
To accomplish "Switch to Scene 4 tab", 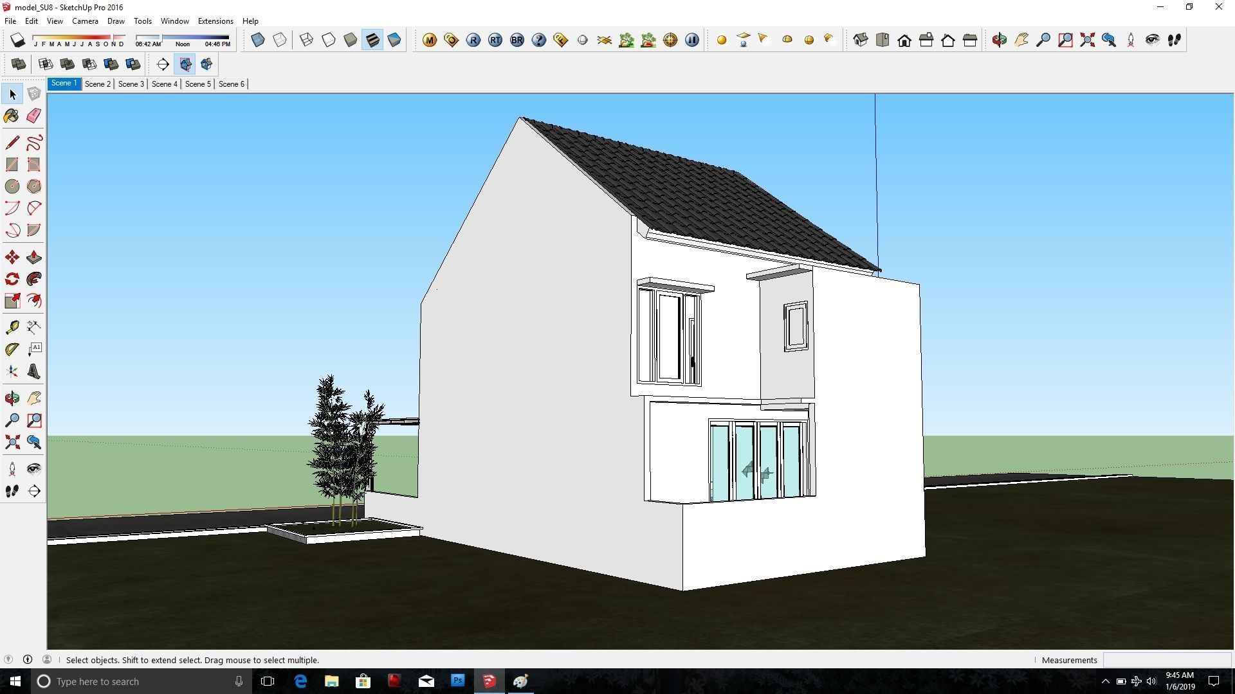I will pos(165,84).
